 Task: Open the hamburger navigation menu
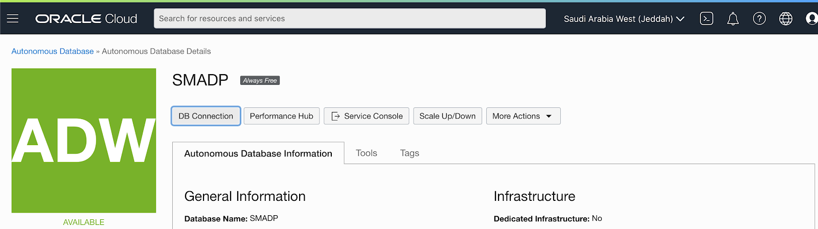(13, 19)
